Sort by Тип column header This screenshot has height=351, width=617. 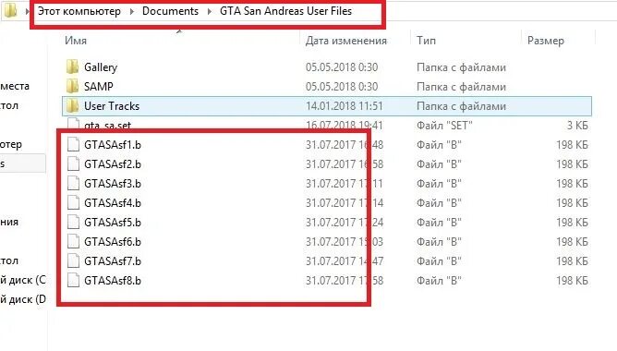pos(426,41)
